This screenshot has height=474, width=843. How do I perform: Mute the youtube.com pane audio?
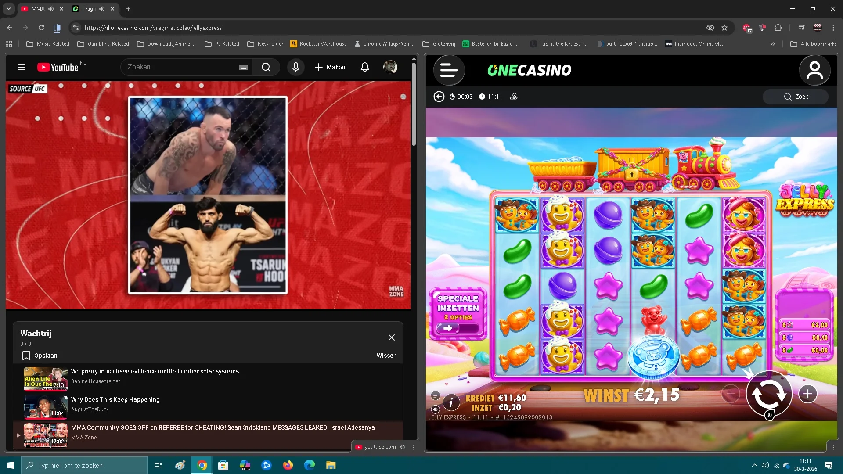(x=402, y=447)
